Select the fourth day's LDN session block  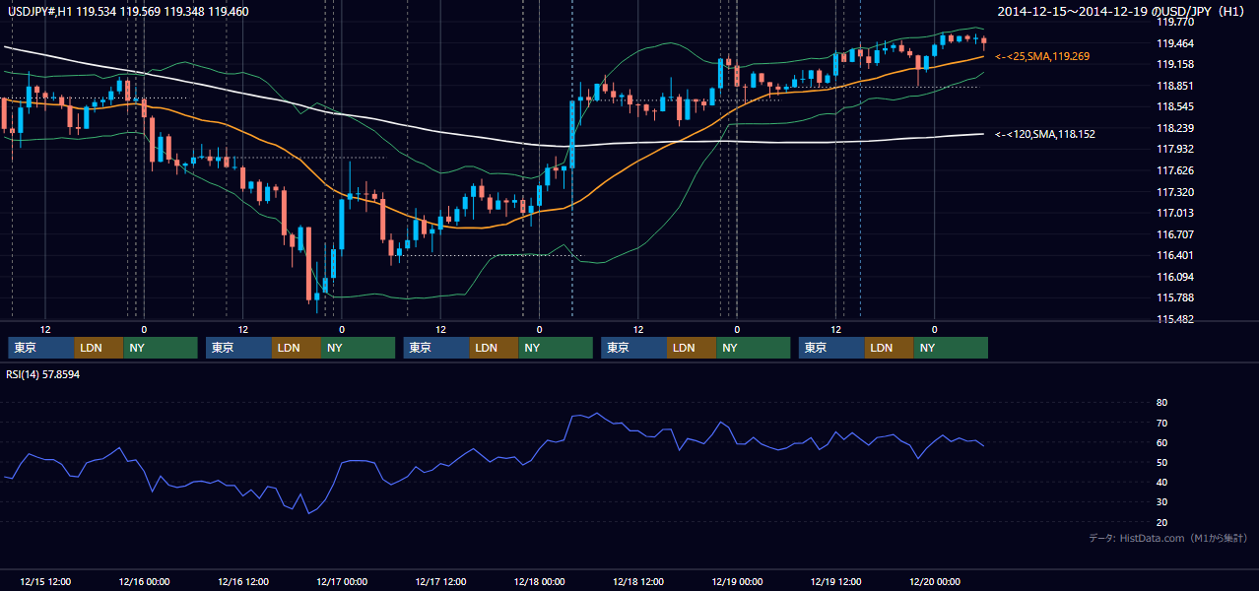[693, 348]
